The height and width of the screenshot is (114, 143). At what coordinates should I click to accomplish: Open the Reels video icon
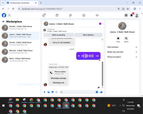pyautogui.click(x=57, y=15)
